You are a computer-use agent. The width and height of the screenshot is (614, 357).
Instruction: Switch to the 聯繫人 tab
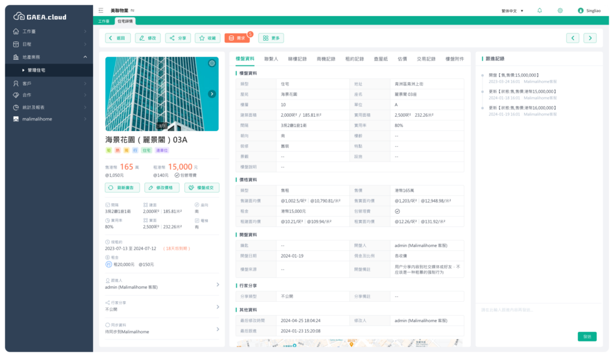pos(271,59)
